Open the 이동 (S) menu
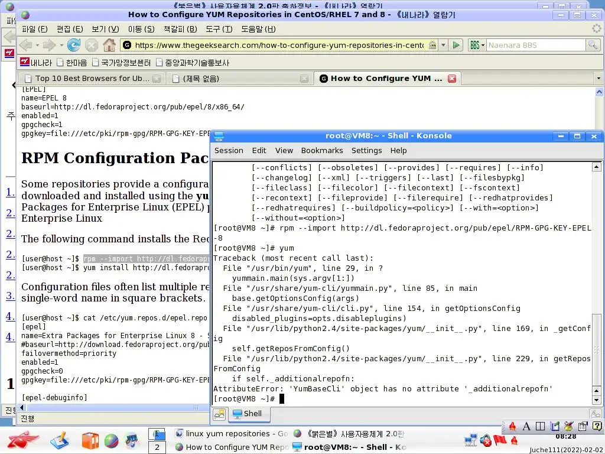 (x=141, y=29)
